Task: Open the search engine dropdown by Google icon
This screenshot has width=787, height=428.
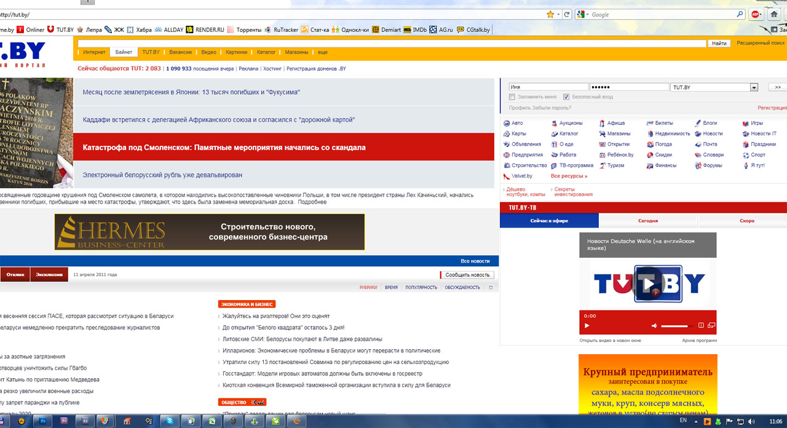Action: coord(588,14)
